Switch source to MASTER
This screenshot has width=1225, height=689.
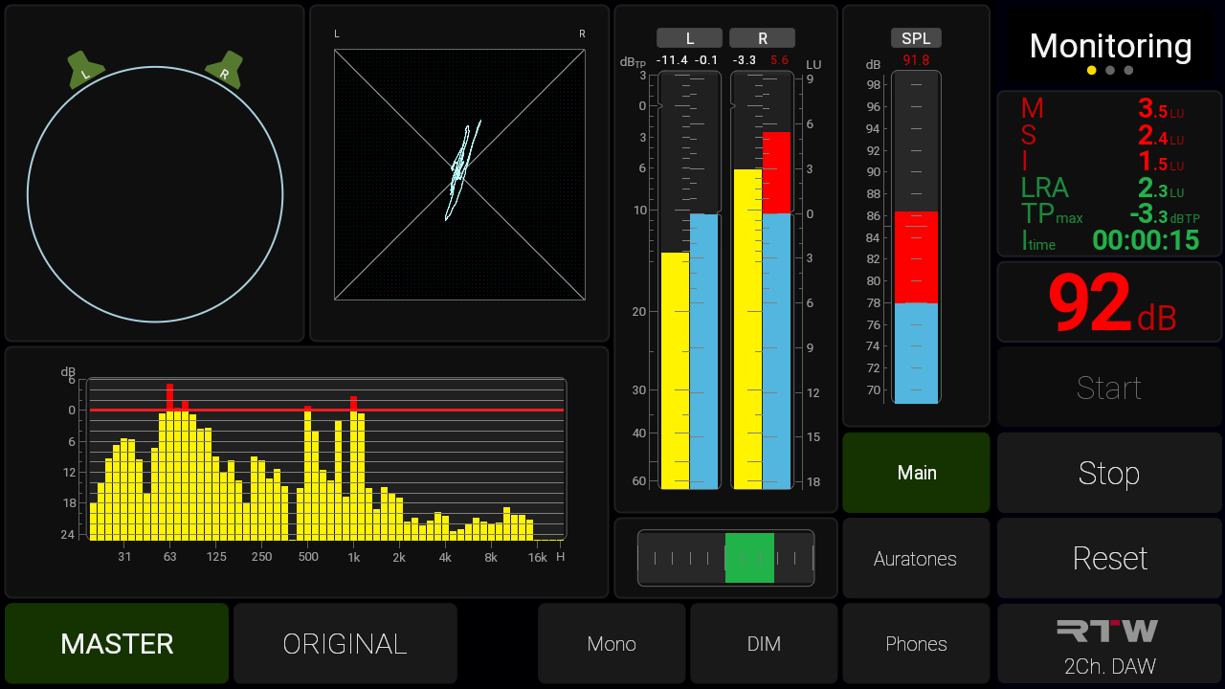[117, 644]
